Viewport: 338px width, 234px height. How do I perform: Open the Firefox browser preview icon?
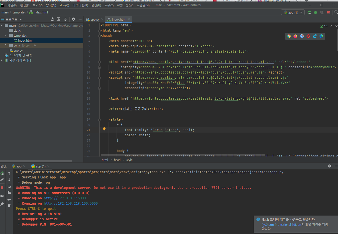coord(295,36)
